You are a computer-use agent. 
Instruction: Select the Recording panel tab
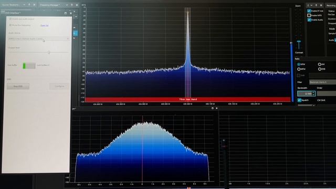[x=331, y=5]
